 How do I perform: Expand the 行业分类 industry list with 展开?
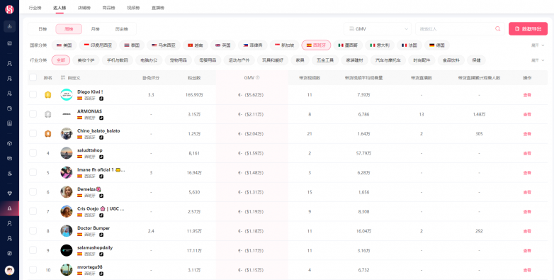point(538,60)
